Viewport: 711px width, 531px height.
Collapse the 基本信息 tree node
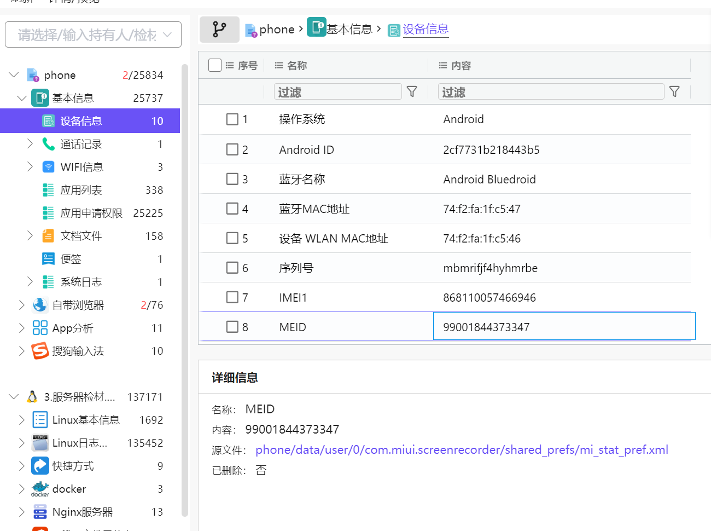pyautogui.click(x=22, y=98)
